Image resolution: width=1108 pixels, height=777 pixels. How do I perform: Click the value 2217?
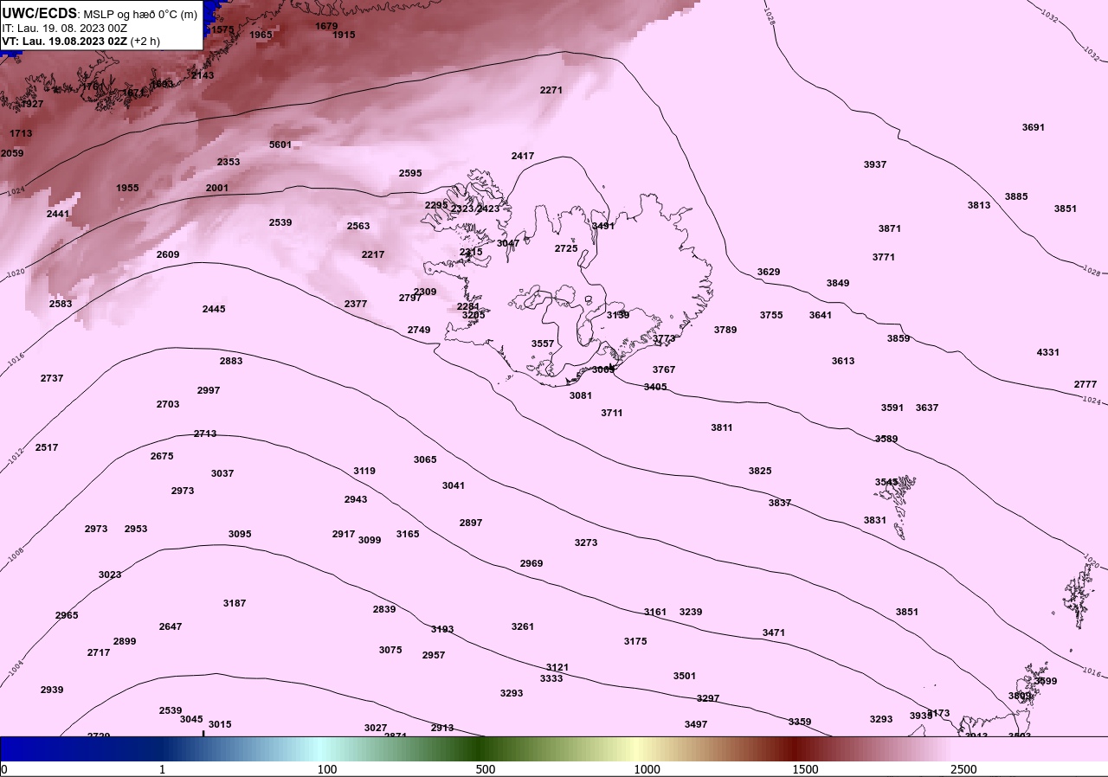(x=373, y=254)
